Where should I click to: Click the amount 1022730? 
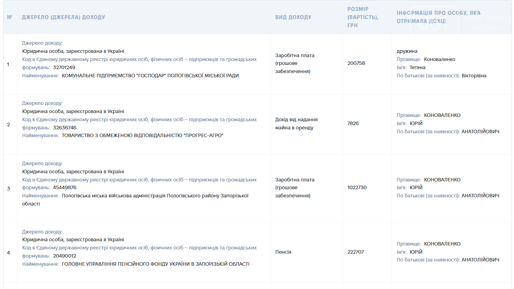pyautogui.click(x=357, y=187)
